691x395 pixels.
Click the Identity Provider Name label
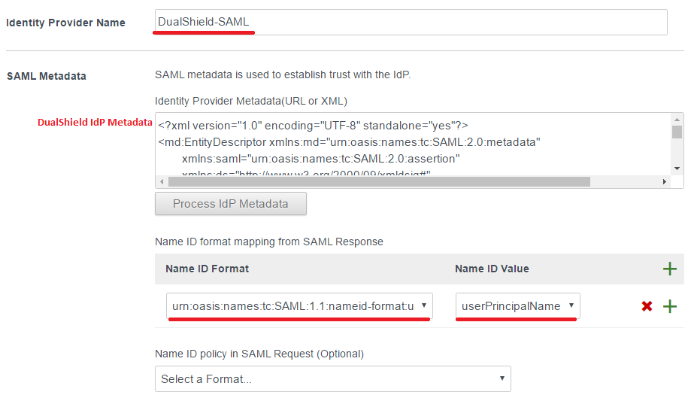point(65,23)
